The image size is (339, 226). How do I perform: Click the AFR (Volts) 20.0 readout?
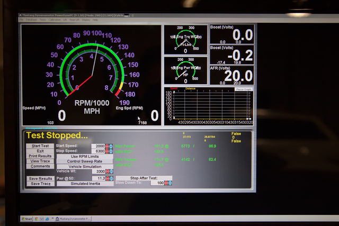point(232,75)
